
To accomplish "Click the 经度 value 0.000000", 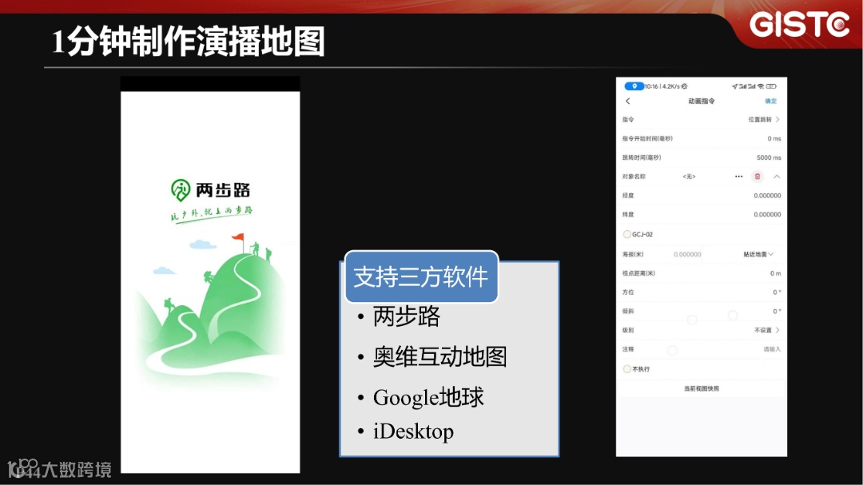I will (x=767, y=196).
